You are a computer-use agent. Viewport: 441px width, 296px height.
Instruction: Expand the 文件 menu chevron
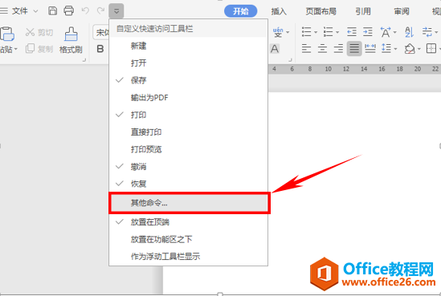35,11
